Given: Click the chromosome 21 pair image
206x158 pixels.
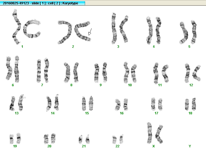Looking at the screenshot, I should 84,139.
